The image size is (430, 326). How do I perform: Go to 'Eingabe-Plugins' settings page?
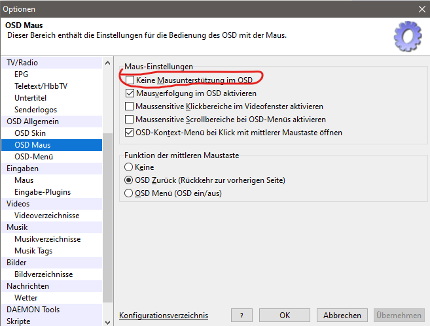coord(43,192)
